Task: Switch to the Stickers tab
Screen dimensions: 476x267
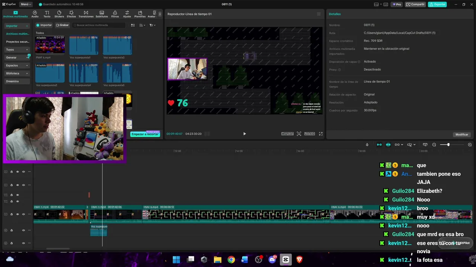Action: [59, 14]
